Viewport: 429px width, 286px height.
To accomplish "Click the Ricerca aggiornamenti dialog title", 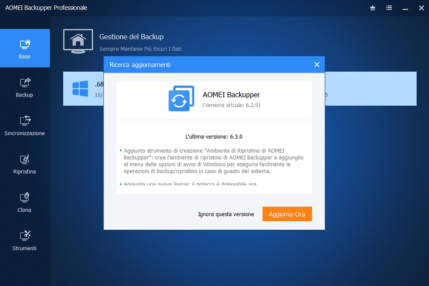I will coord(140,65).
